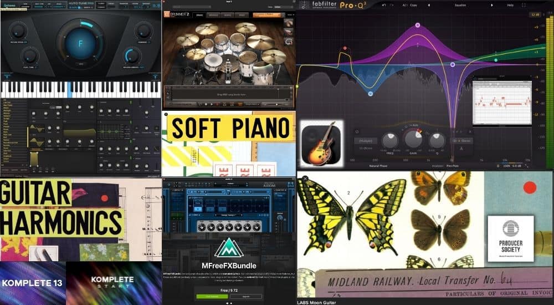The width and height of the screenshot is (554, 305).
Task: Hit the kick drum in EZdrummer kit
Action: [230, 64]
